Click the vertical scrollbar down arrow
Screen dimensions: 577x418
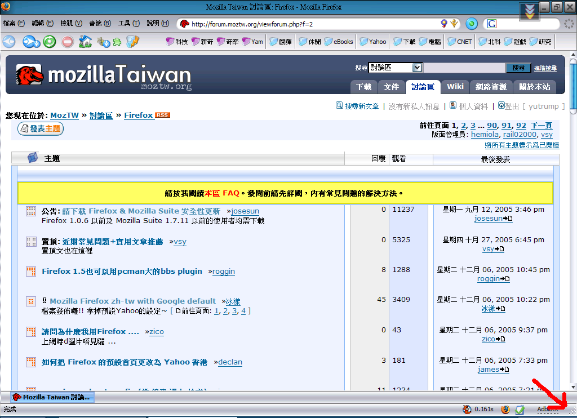pyautogui.click(x=572, y=387)
